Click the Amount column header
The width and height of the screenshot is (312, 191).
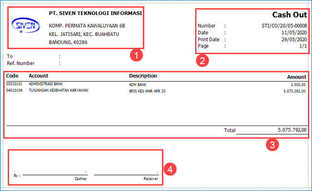coord(297,77)
